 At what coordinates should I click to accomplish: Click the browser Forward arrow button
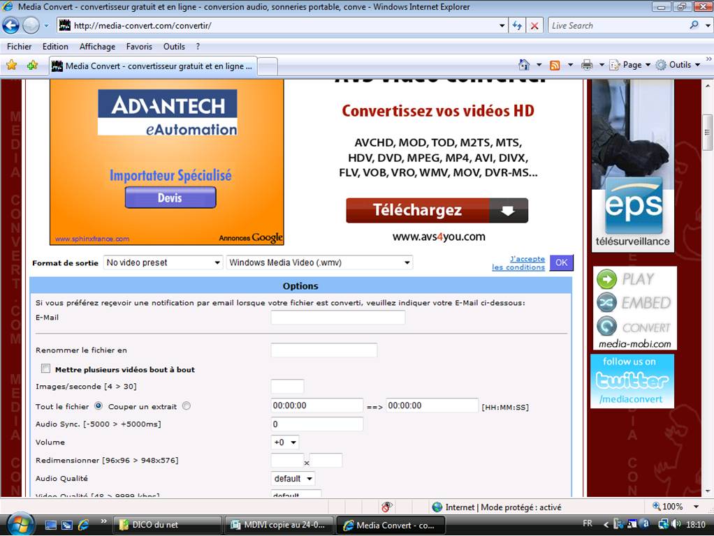pos(31,26)
